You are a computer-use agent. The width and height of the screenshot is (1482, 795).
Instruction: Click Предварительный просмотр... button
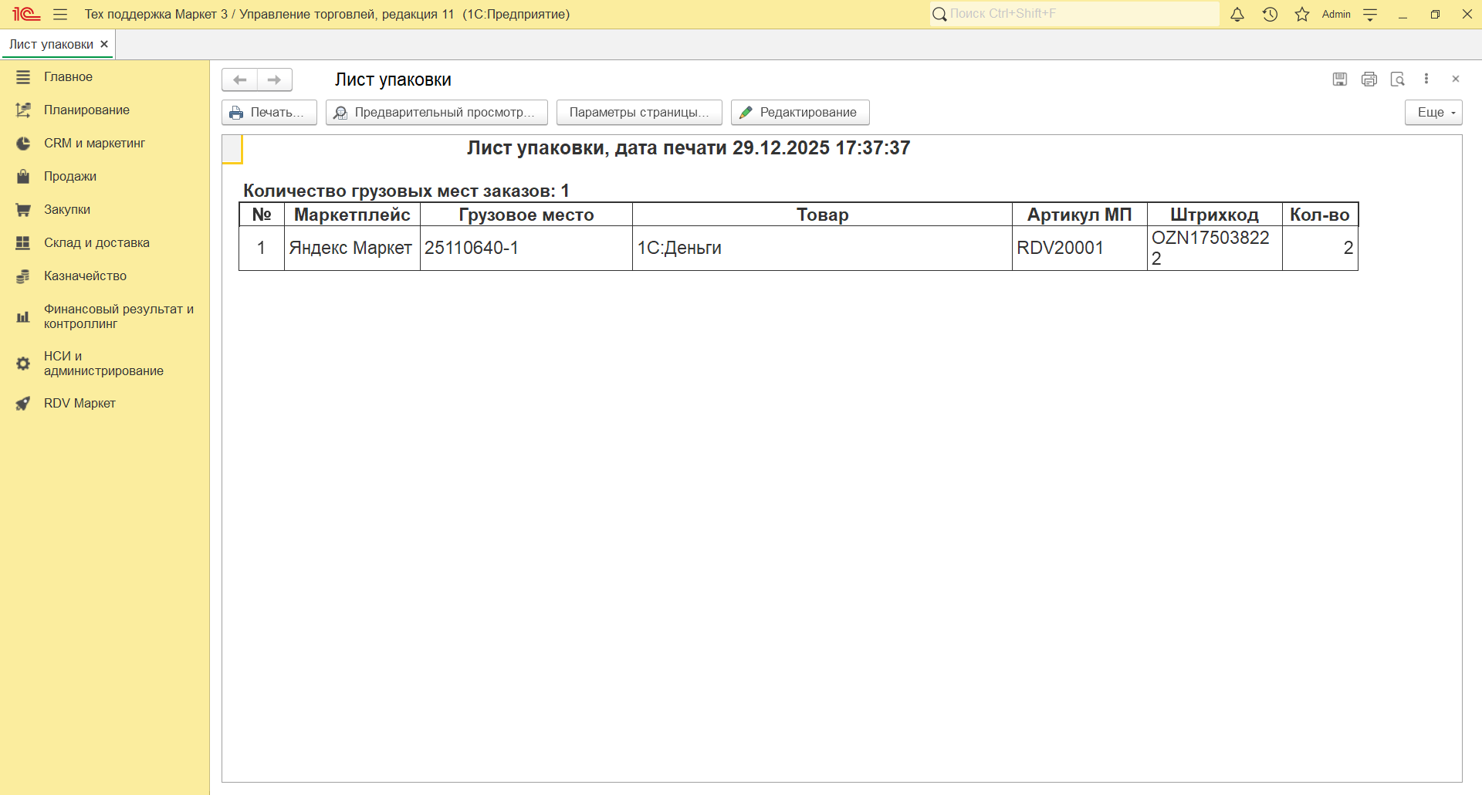pos(437,113)
